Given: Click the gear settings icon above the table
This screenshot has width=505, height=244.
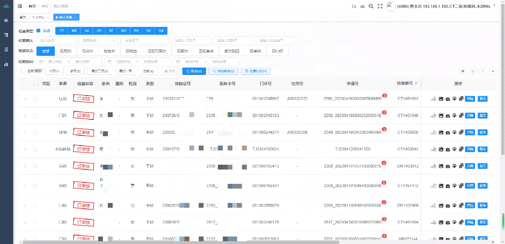Looking at the screenshot, I should click(463, 71).
